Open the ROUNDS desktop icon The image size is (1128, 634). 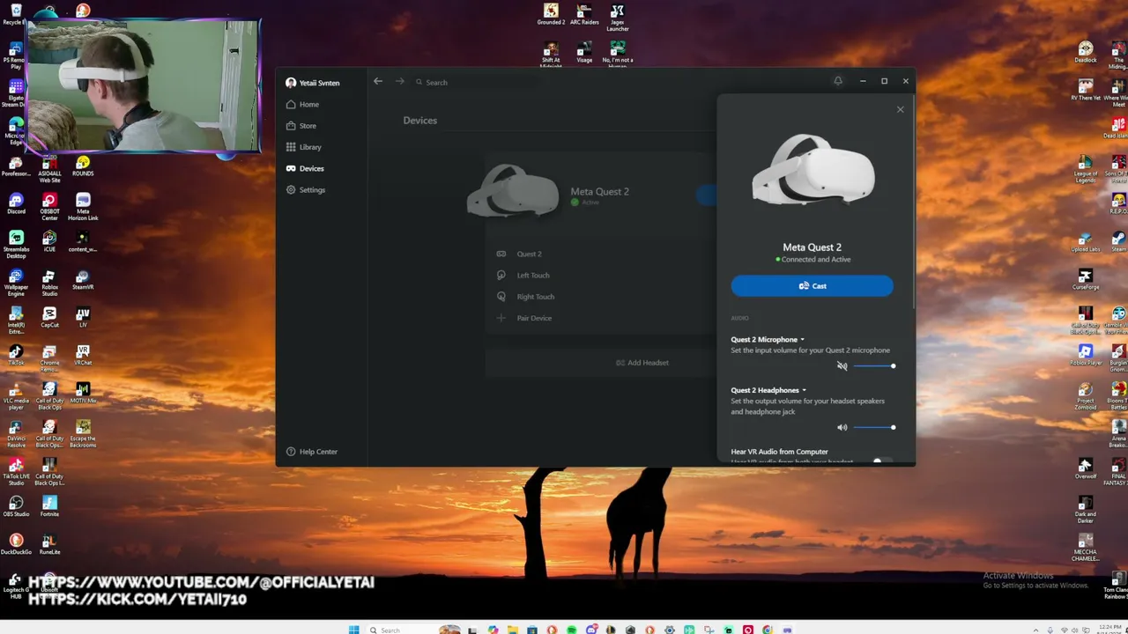coord(83,166)
